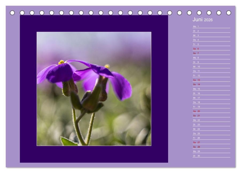Click the "Juni 2026" month heading
The width and height of the screenshot is (241, 173).
(203, 20)
